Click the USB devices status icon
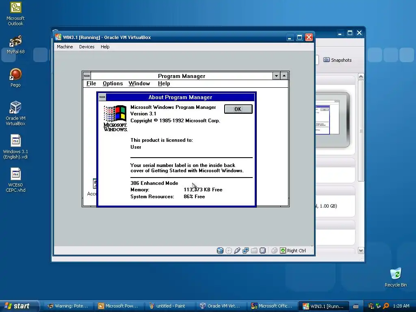416x312 pixels. [237, 251]
